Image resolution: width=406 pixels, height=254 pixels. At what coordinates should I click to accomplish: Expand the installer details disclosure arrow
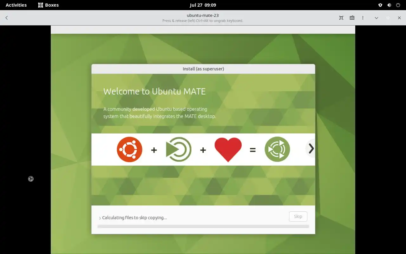click(x=100, y=218)
